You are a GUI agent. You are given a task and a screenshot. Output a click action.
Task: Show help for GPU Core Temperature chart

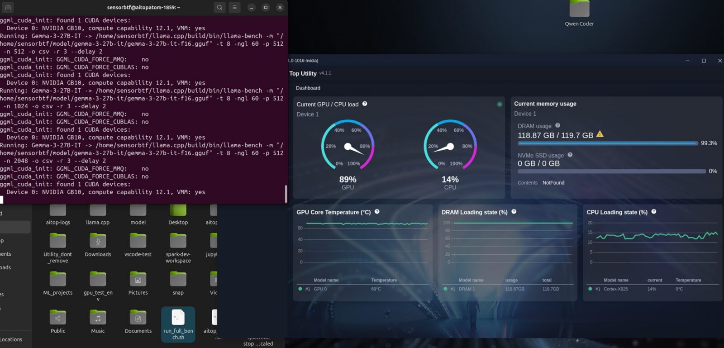coord(377,211)
